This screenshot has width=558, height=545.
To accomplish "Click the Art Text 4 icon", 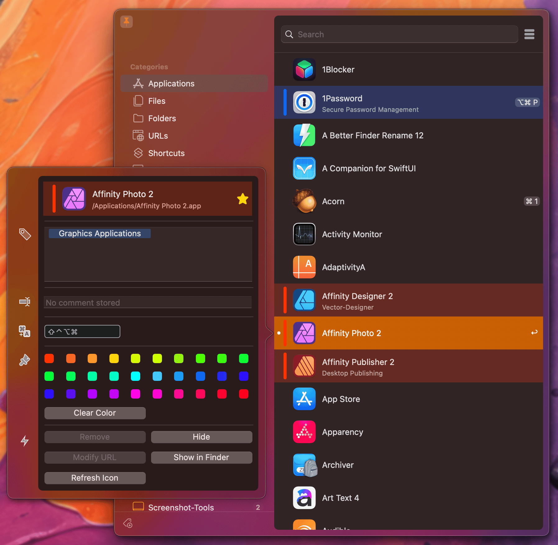I will [304, 498].
